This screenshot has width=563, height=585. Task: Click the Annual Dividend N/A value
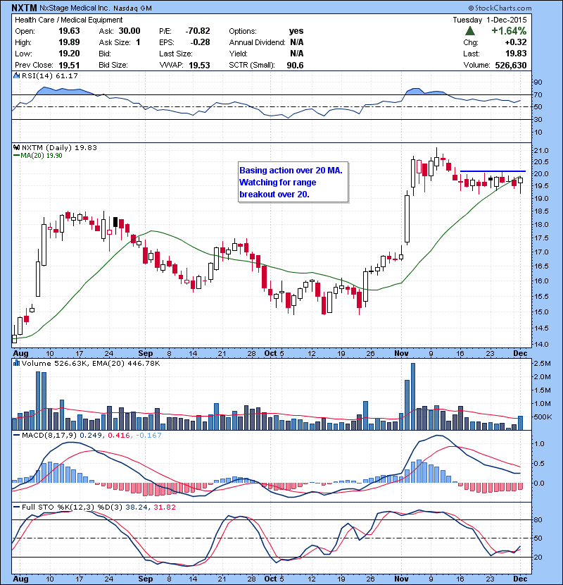296,42
